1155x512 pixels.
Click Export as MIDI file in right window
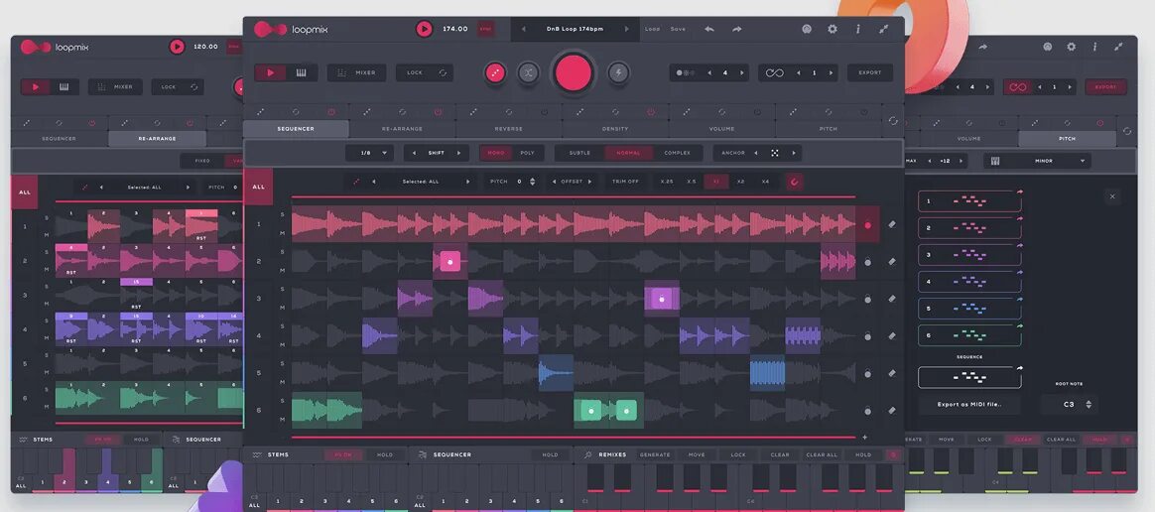969,405
